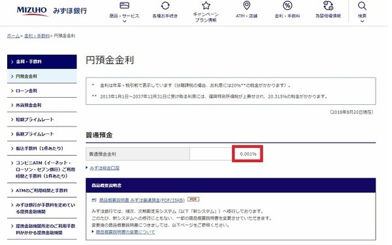Open ATMのご利用時間と手数料 in sidebar
The height and width of the screenshot is (245, 392).
42,191
